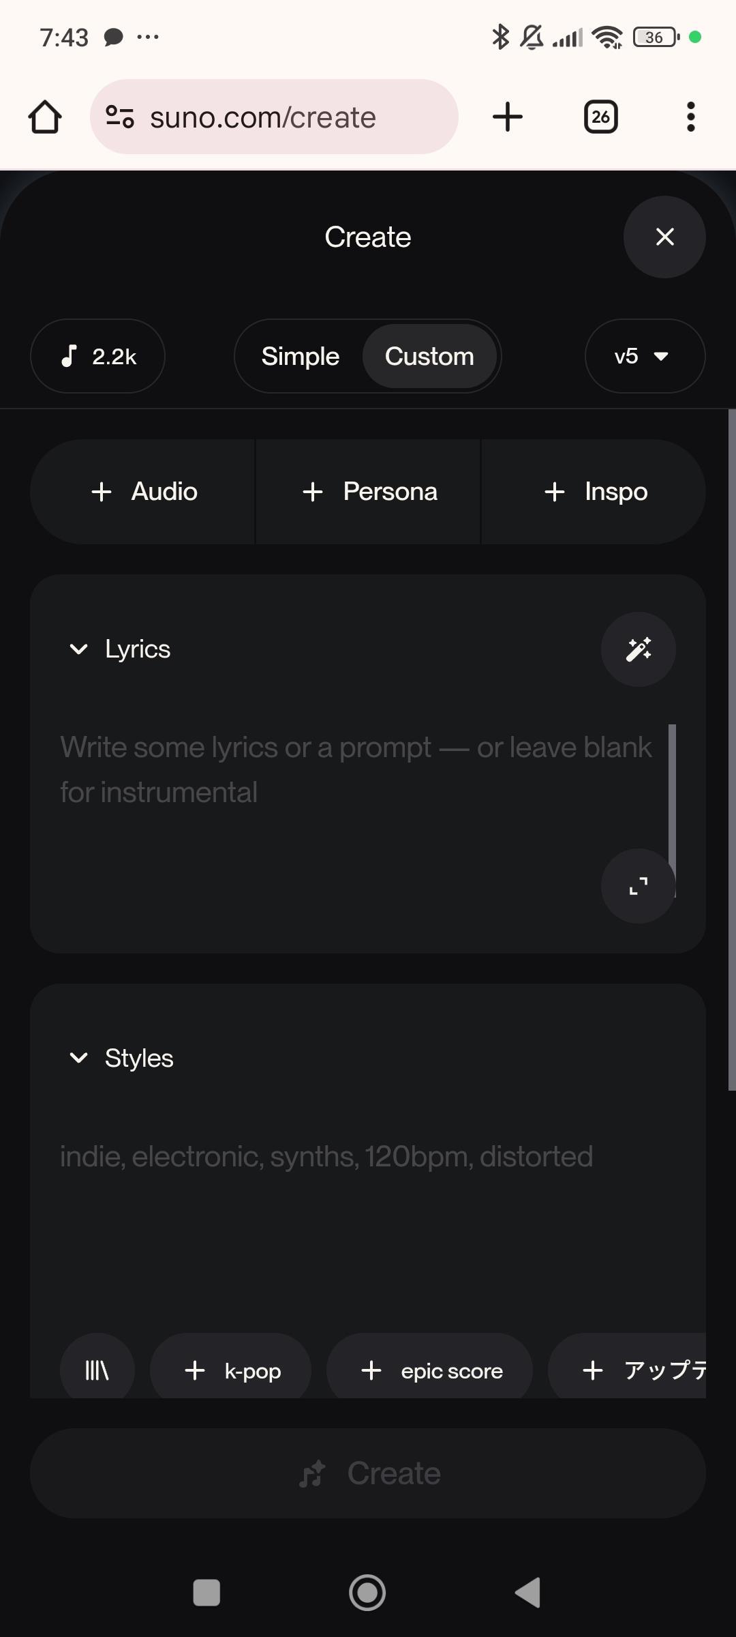This screenshot has width=736, height=1637.
Task: Add Audio to the song
Action: point(144,492)
